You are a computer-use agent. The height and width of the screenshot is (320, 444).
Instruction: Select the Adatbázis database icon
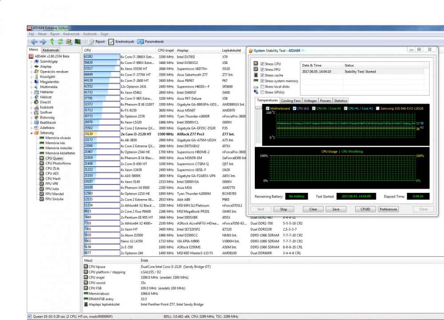click(x=36, y=128)
